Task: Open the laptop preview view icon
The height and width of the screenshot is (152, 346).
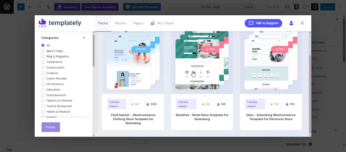Action: pyautogui.click(x=287, y=7)
